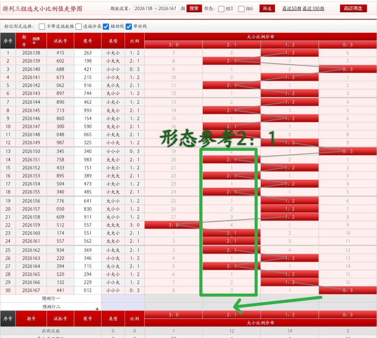The height and width of the screenshot is (338, 377).
Task: Tick the 组6 checkbox
Action: (241, 9)
